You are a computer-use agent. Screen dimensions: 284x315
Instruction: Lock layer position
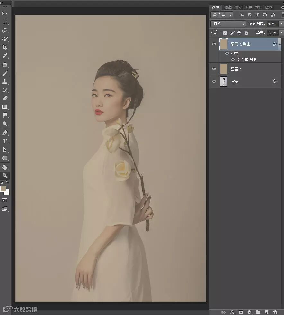(239, 33)
